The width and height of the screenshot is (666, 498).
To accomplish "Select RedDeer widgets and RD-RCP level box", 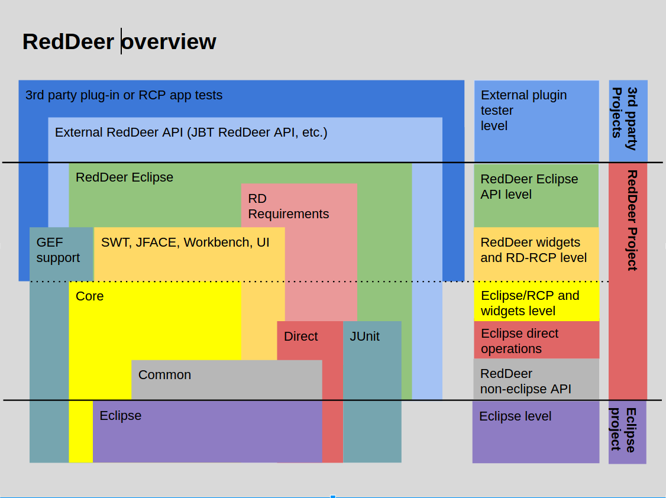I will pyautogui.click(x=536, y=254).
